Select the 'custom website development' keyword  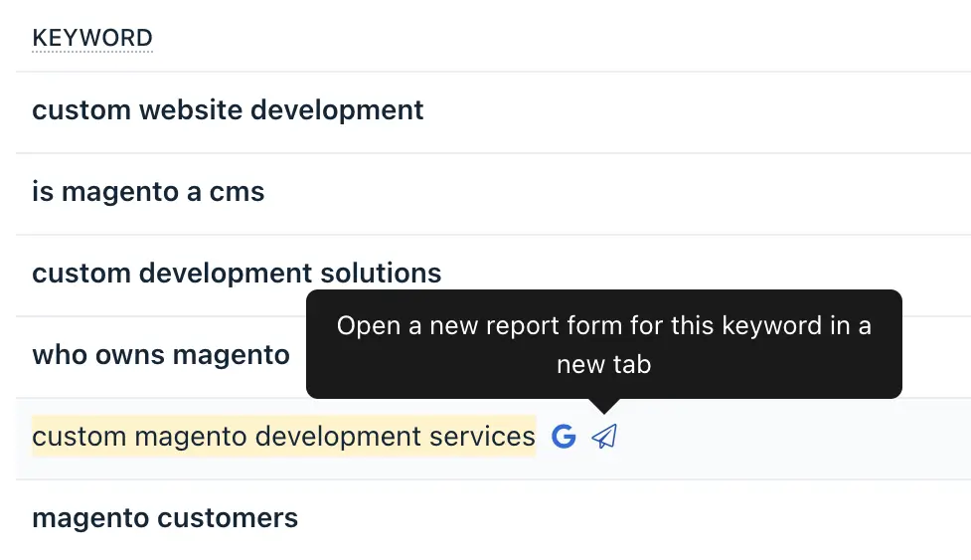click(x=228, y=110)
